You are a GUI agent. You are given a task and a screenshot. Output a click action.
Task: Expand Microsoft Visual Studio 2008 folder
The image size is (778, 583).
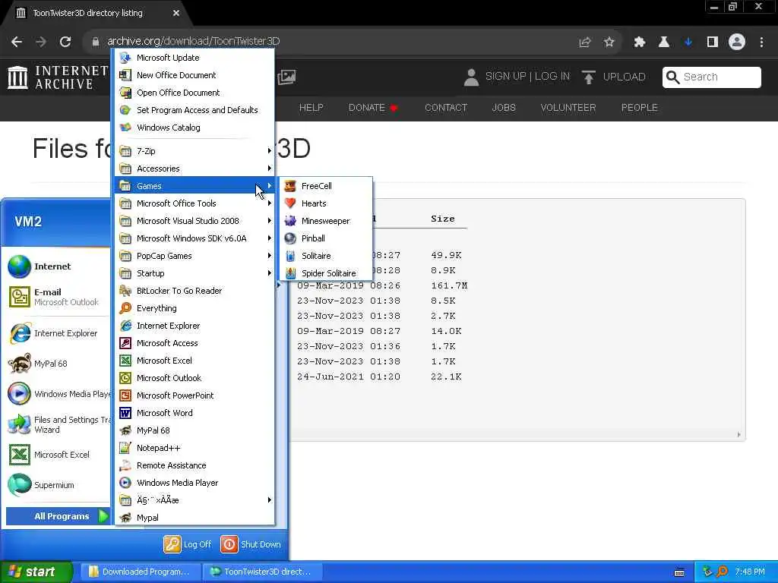194,221
